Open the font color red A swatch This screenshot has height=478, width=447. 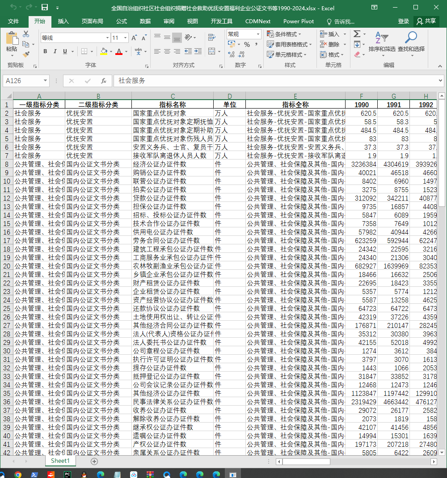coord(119,51)
